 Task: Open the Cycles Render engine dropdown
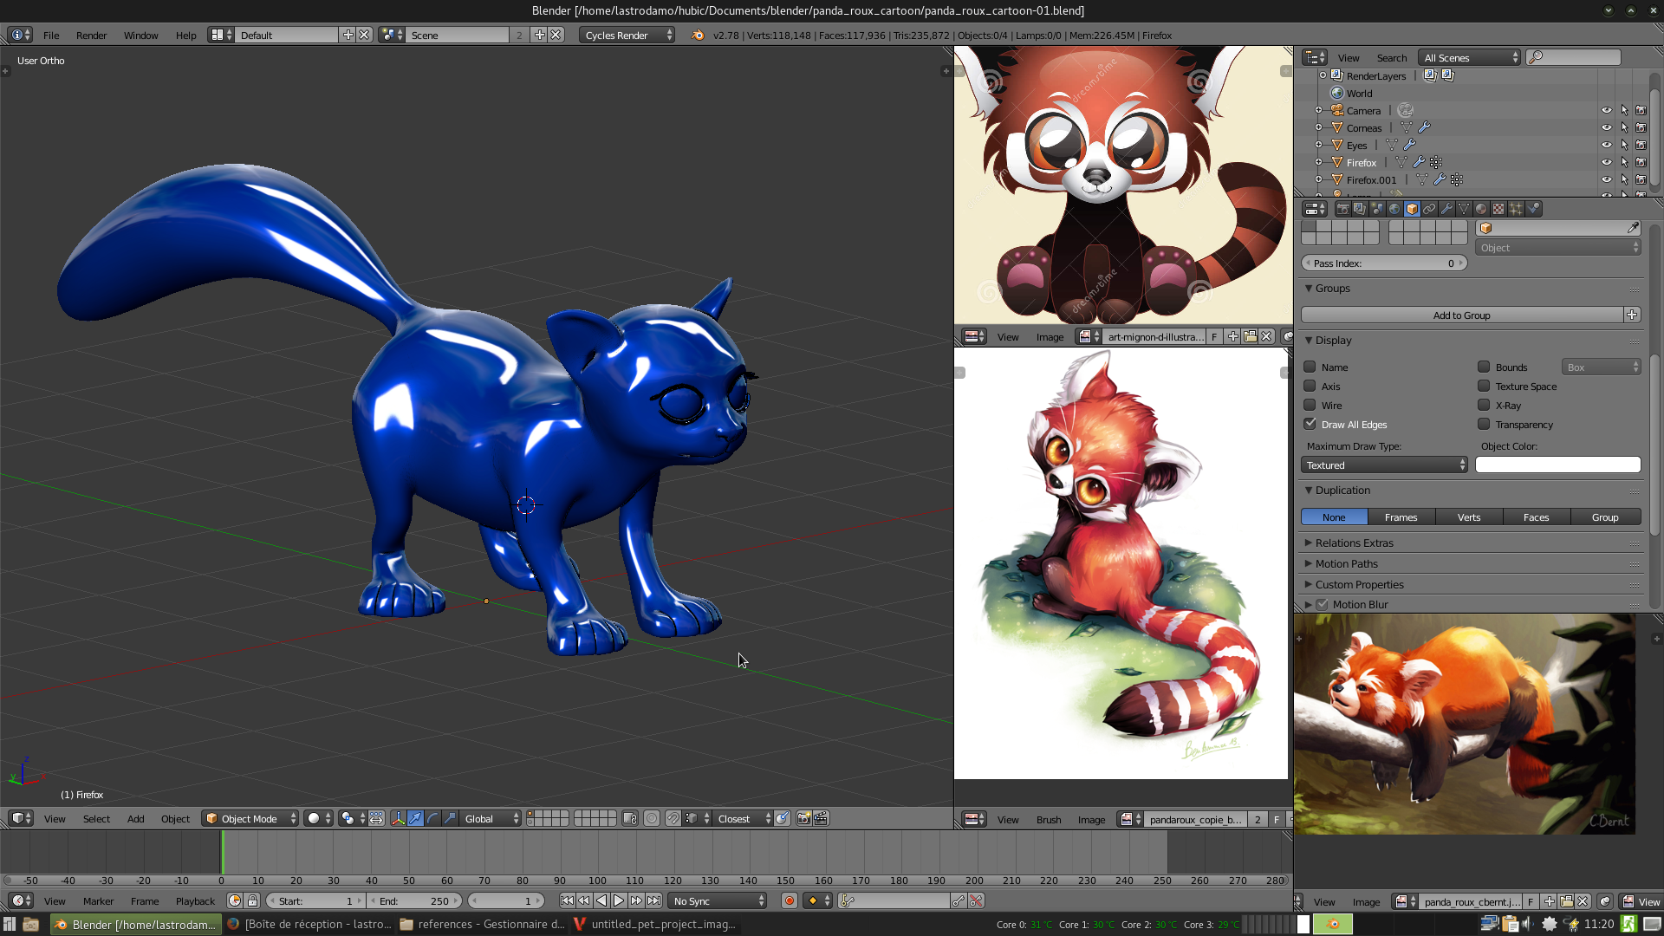point(627,35)
